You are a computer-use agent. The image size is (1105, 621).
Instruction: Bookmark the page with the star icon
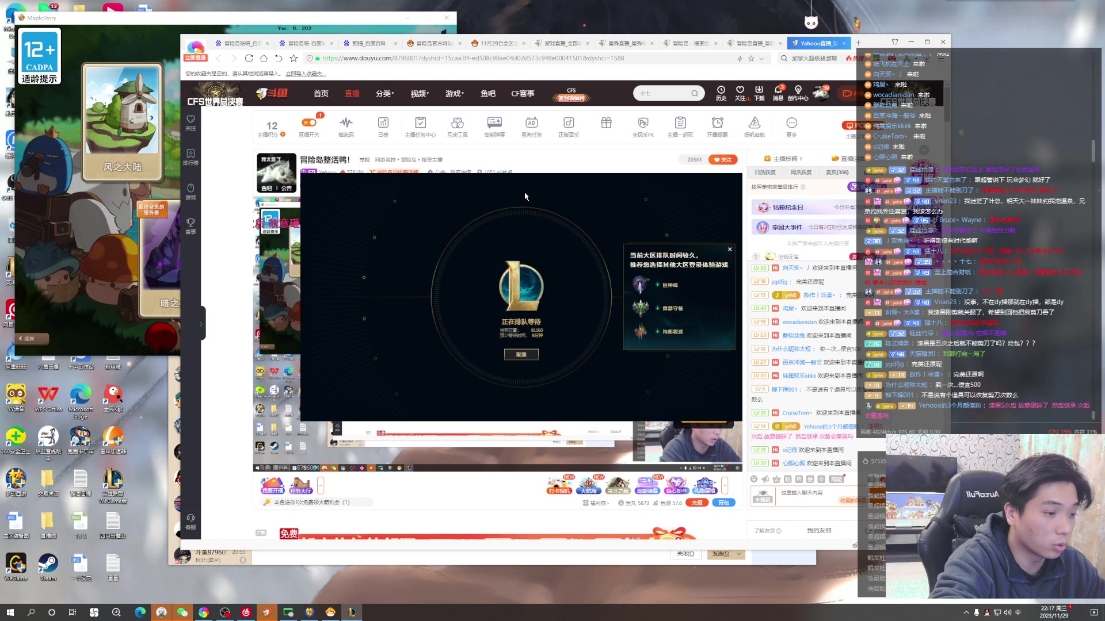point(294,58)
